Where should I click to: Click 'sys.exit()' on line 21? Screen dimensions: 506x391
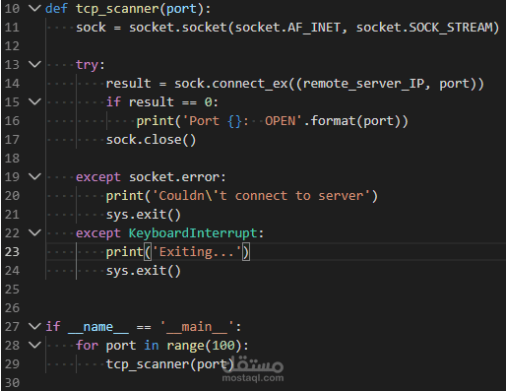click(144, 215)
